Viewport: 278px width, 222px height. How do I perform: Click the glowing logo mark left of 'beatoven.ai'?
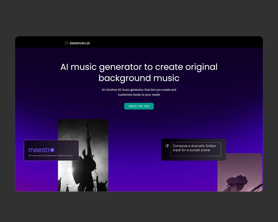click(x=66, y=43)
